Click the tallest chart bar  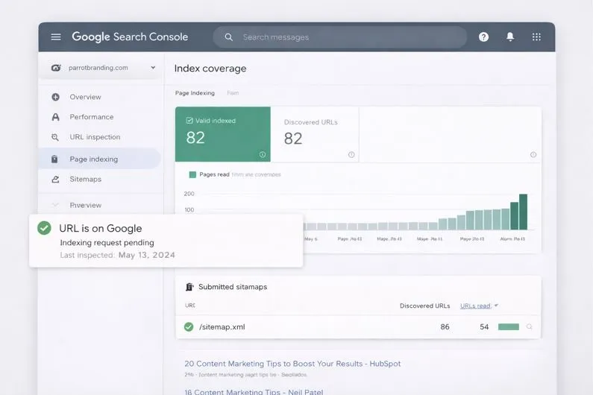(x=523, y=212)
